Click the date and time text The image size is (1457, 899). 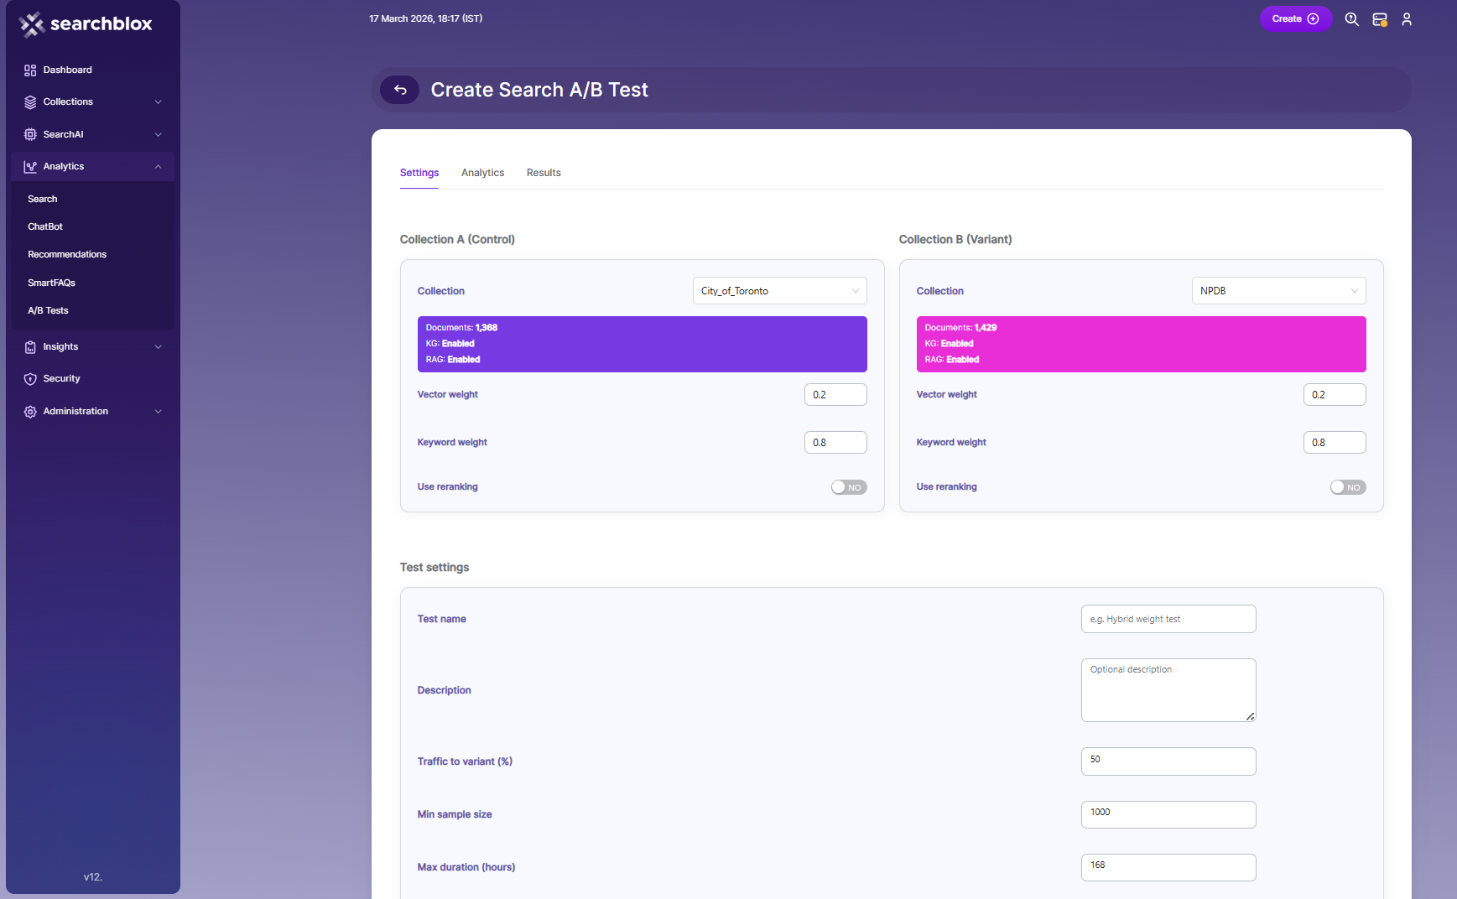[x=426, y=18]
